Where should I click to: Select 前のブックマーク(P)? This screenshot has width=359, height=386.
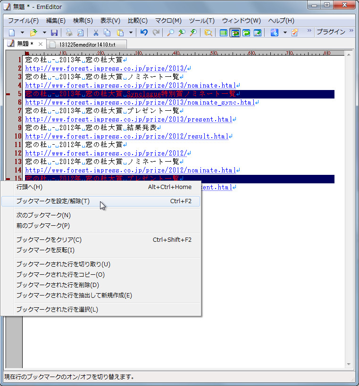(101, 225)
